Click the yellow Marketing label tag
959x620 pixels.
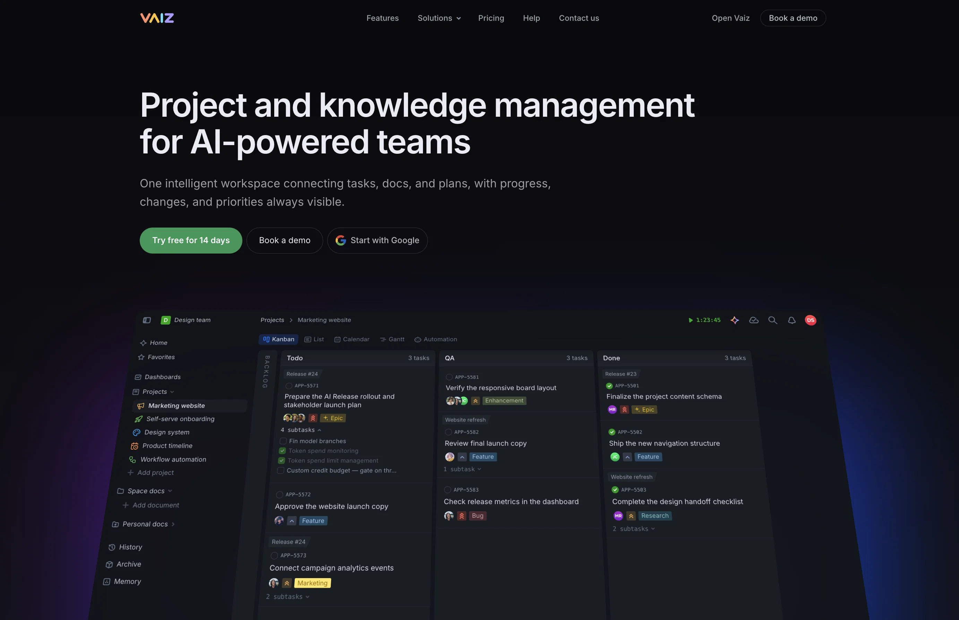312,583
